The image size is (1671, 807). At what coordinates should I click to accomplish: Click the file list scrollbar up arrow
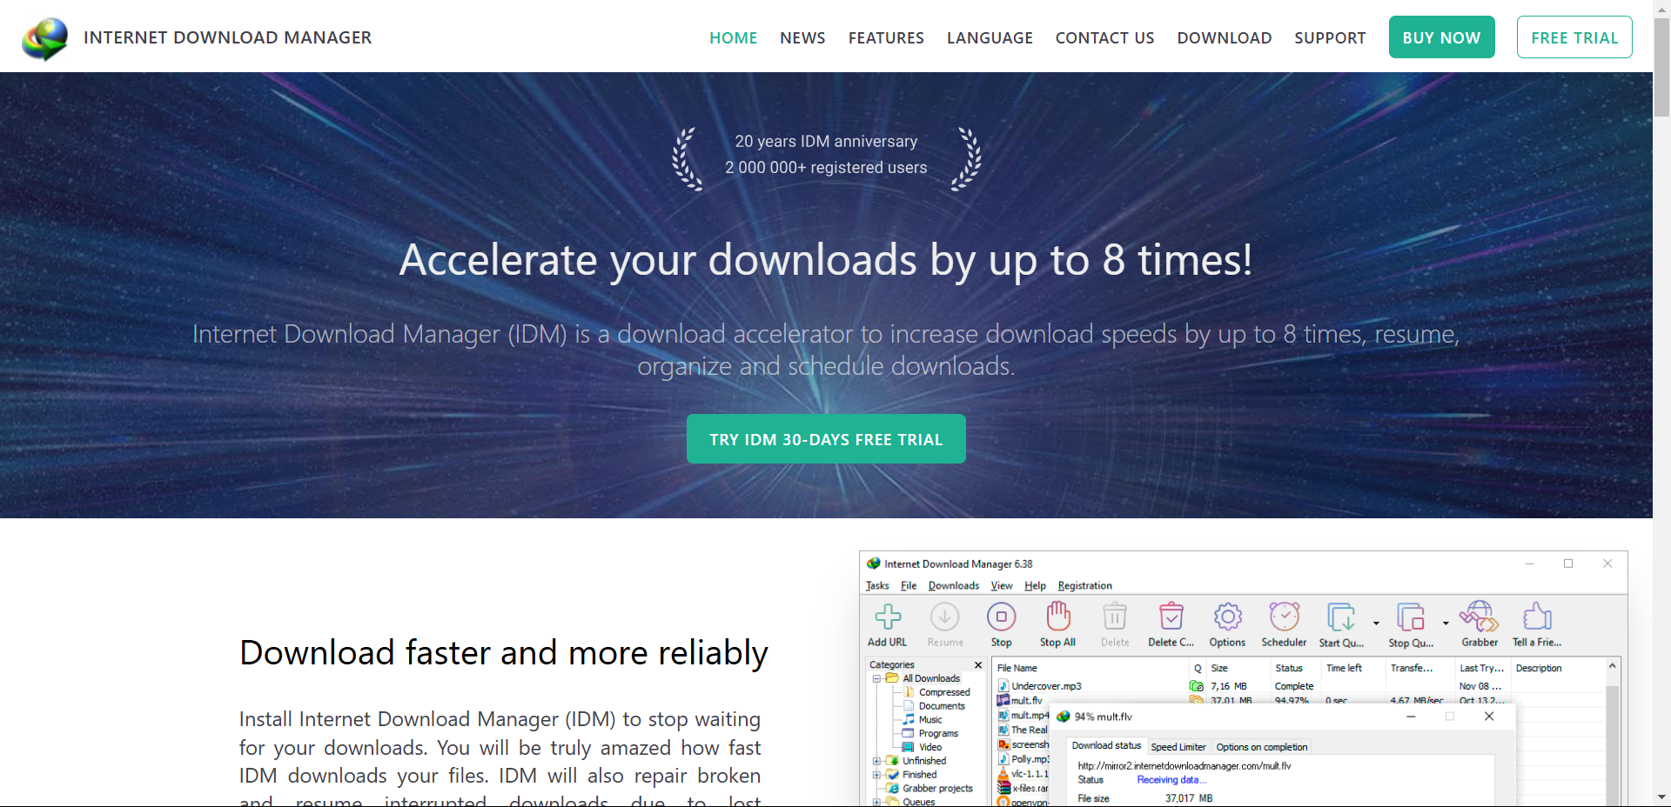[x=1613, y=666]
